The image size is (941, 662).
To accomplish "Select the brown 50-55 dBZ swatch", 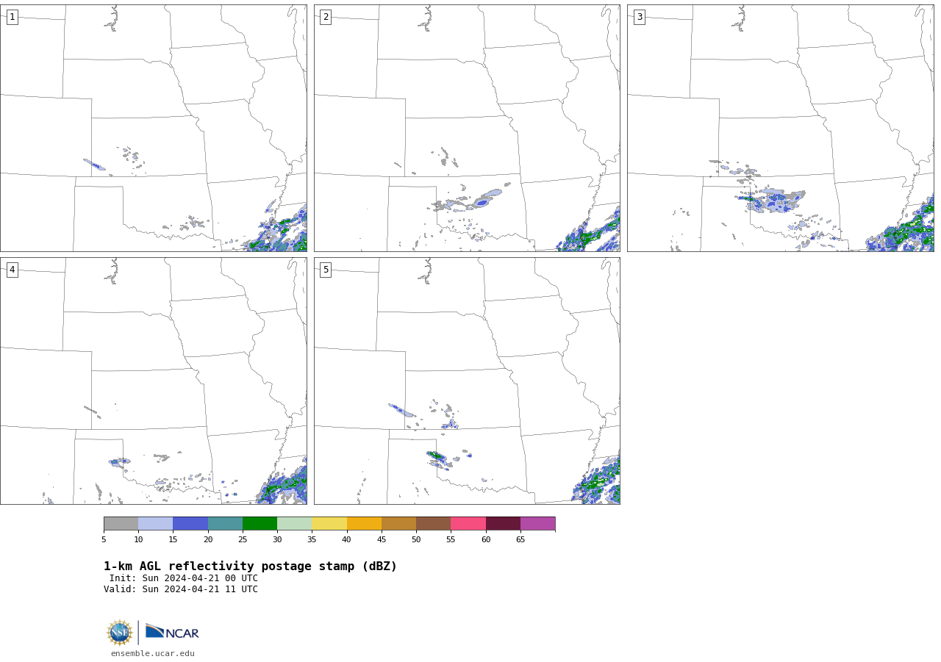I will coord(433,523).
